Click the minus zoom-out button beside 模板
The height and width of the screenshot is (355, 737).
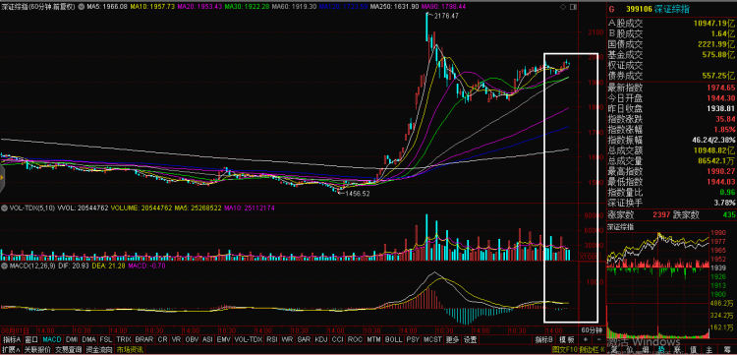[x=598, y=339]
